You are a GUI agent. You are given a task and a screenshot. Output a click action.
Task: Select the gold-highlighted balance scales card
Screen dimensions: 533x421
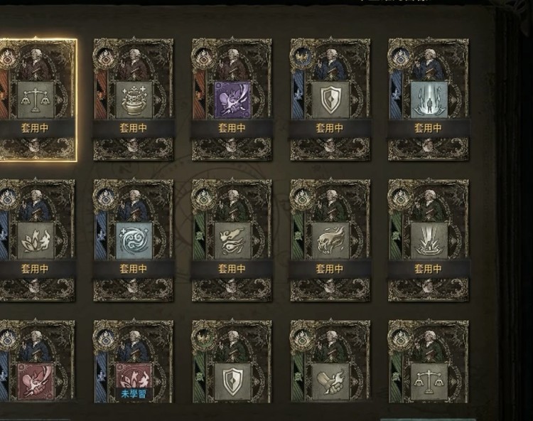click(x=38, y=100)
